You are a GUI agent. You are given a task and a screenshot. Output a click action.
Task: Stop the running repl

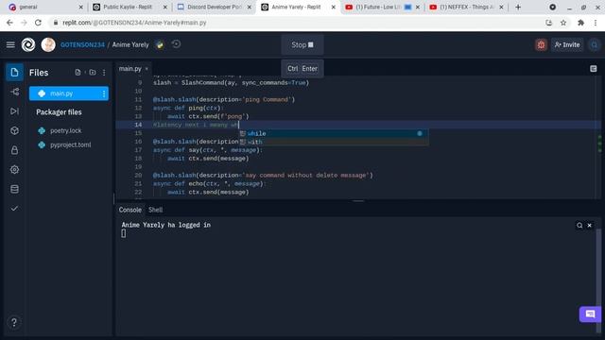[x=302, y=45]
